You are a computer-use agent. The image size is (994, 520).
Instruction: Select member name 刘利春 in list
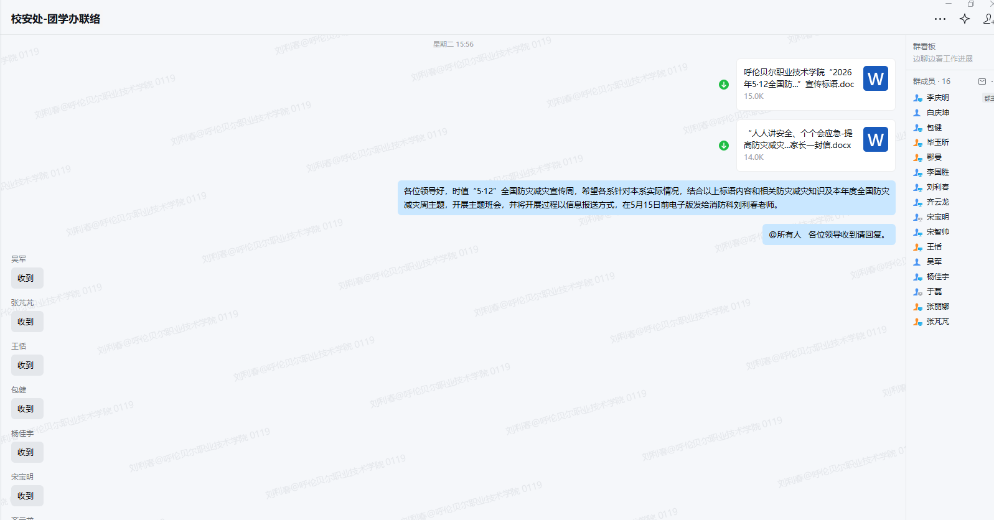click(938, 187)
